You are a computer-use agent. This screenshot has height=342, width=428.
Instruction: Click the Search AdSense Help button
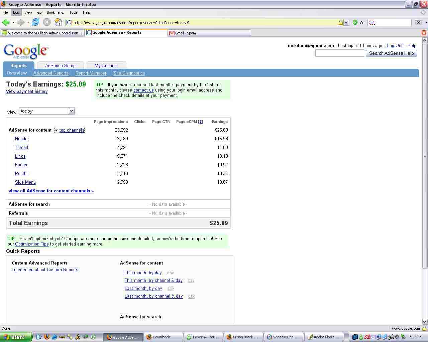pos(391,53)
